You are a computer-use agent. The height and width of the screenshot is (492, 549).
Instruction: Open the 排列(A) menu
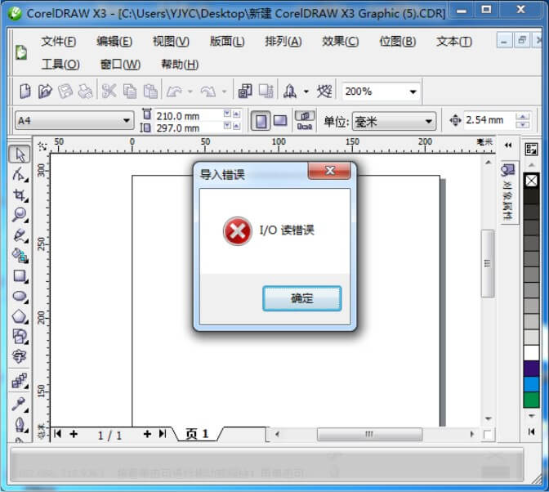(x=283, y=42)
